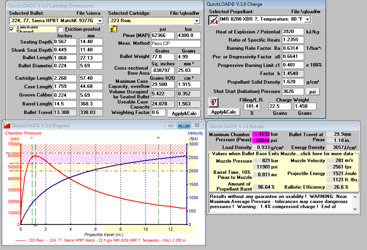This screenshot has width=367, height=250.
Task: Enable the Friction-proofed checkbox
Action: pos(60,29)
